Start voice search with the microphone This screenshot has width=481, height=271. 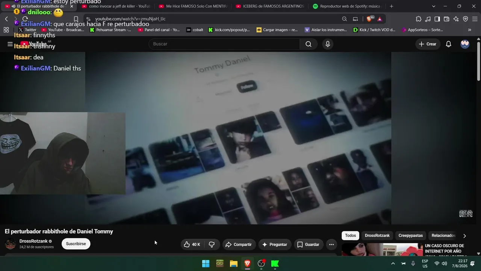click(x=328, y=44)
